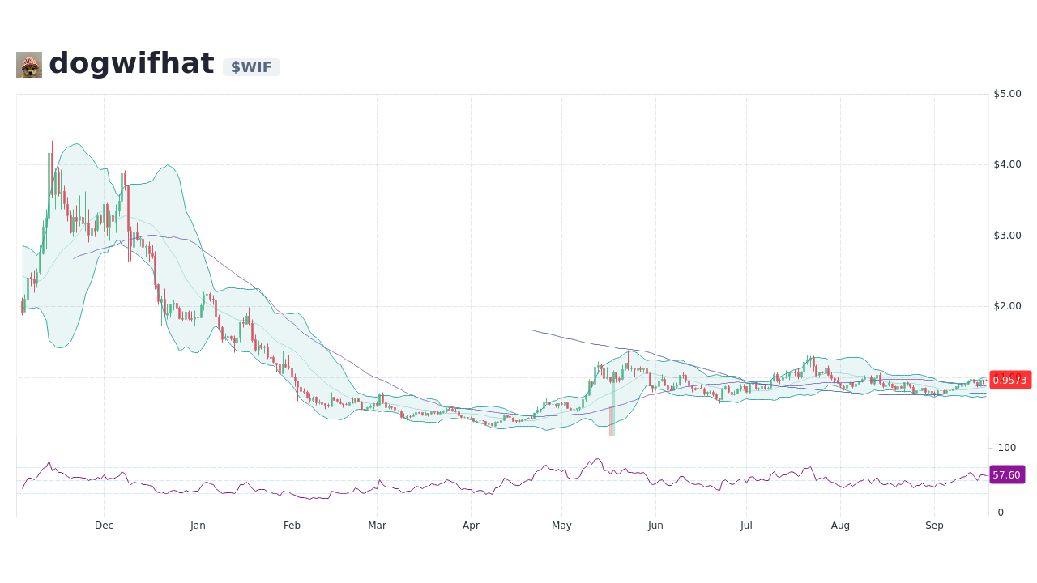Click the $4.00 price axis label
1037x583 pixels.
pos(1006,164)
